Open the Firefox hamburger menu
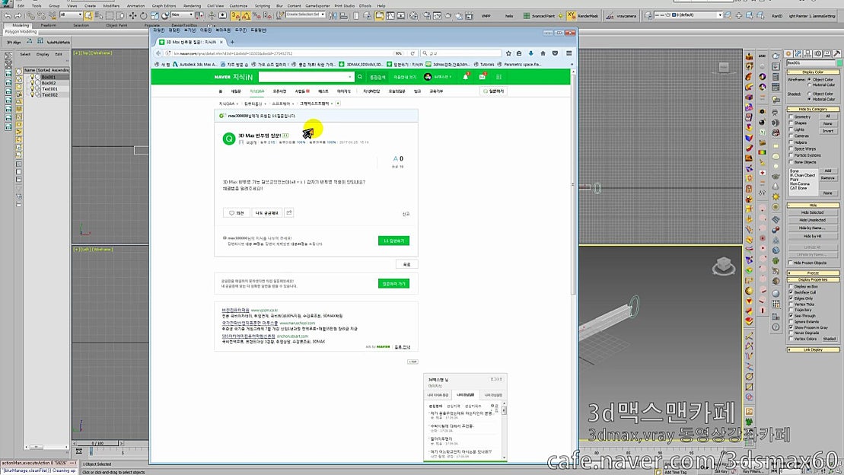Viewport: 844px width, 475px height. click(569, 53)
